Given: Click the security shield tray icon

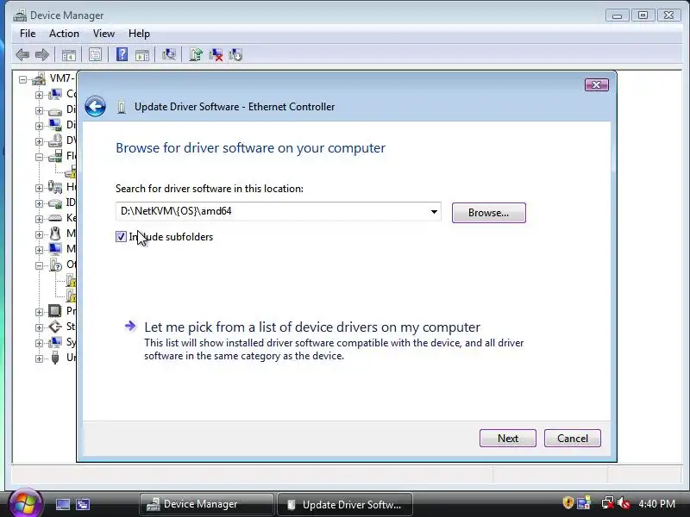Looking at the screenshot, I should click(568, 502).
